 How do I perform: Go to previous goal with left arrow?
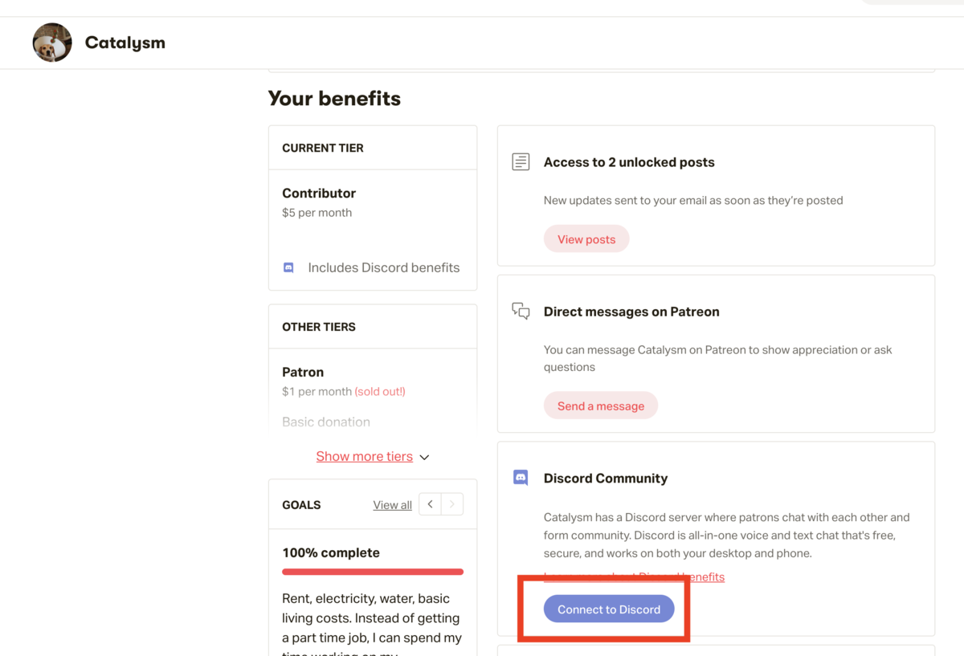pyautogui.click(x=431, y=504)
